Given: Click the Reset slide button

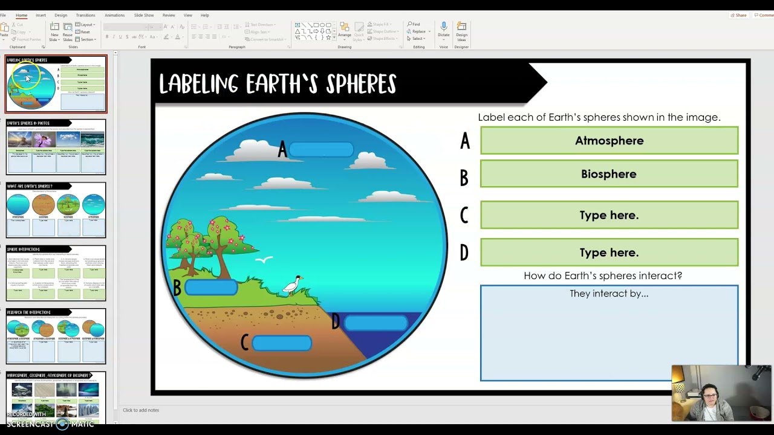Looking at the screenshot, I should [83, 32].
